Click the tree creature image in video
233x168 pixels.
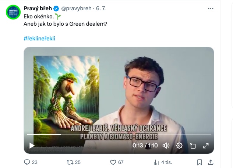(66, 95)
